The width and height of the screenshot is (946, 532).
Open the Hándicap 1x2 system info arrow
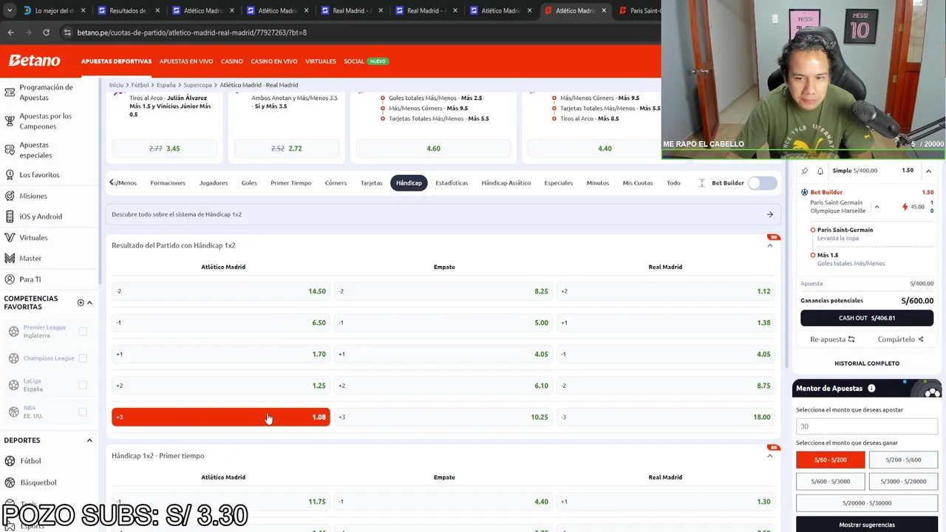(770, 214)
